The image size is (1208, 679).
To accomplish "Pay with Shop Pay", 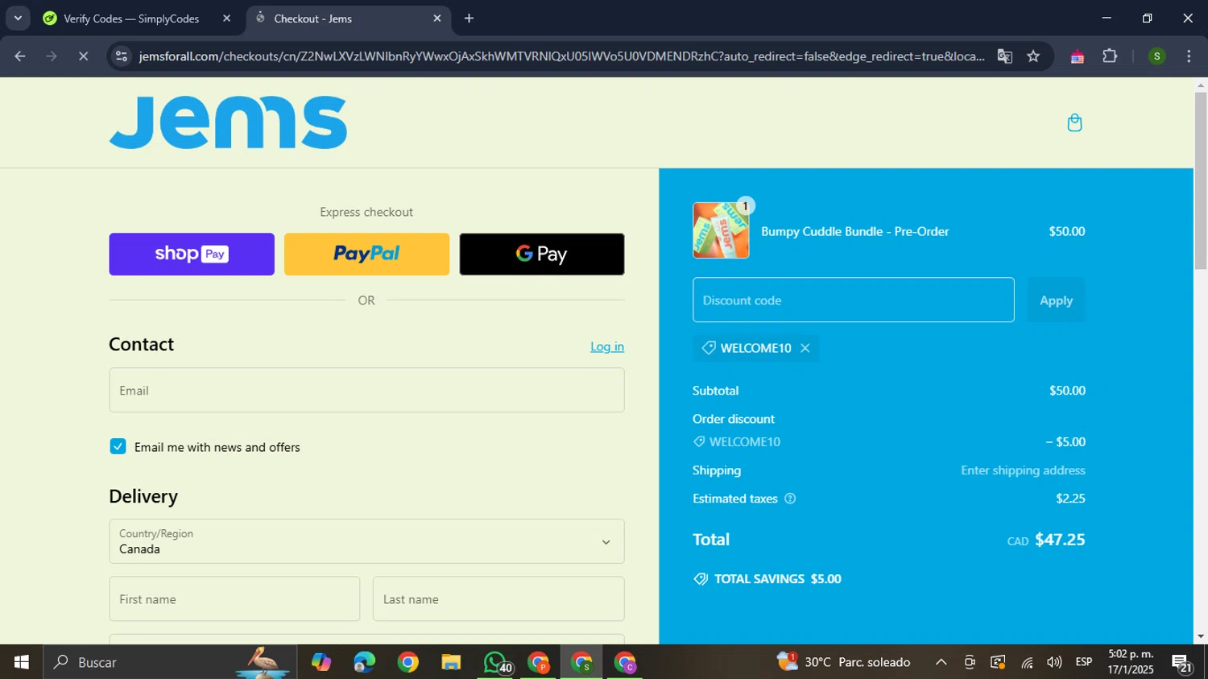I will [x=192, y=255].
